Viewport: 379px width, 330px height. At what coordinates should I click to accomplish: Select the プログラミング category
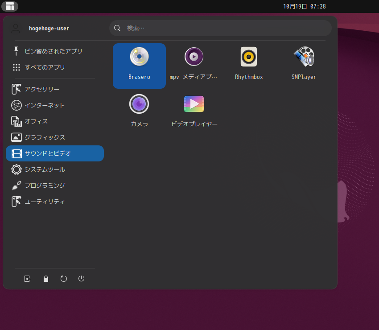55,186
